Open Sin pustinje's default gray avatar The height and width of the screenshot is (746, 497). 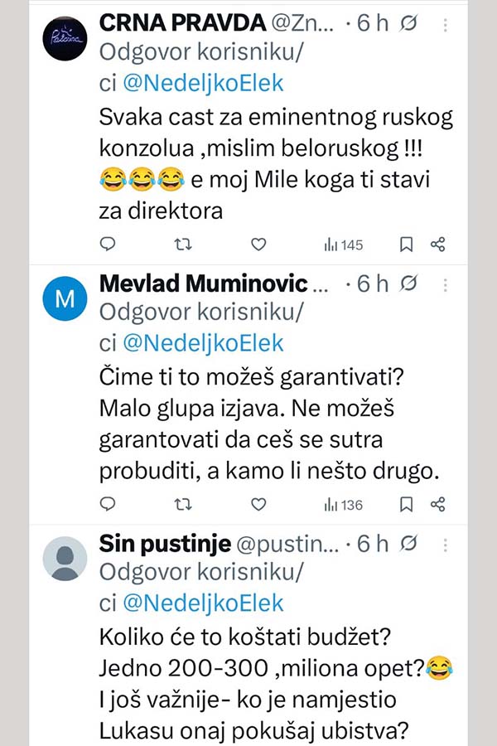64,559
